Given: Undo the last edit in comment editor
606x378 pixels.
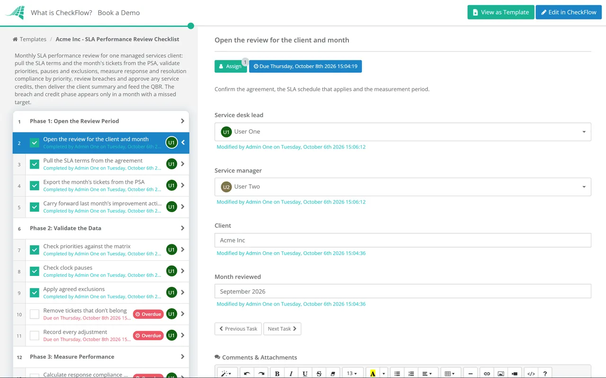Looking at the screenshot, I should (247, 373).
